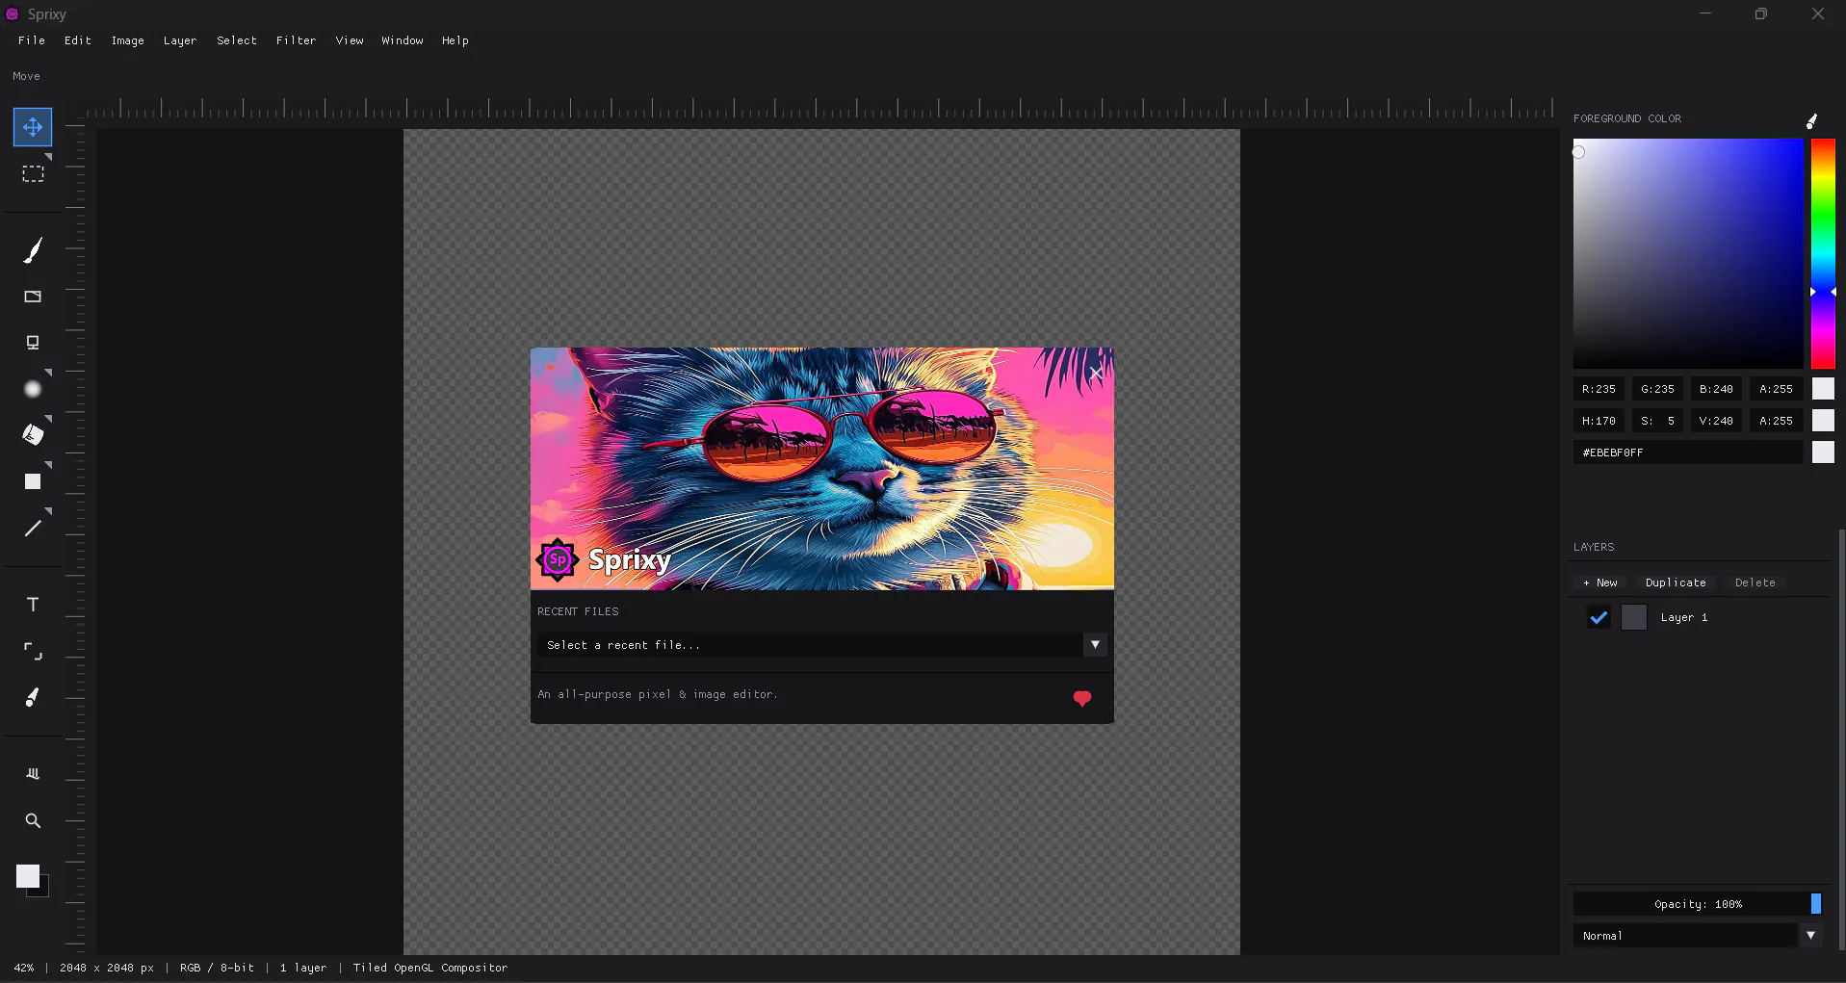This screenshot has width=1846, height=983.
Task: Click the saturation-value color picker square
Action: [1688, 253]
